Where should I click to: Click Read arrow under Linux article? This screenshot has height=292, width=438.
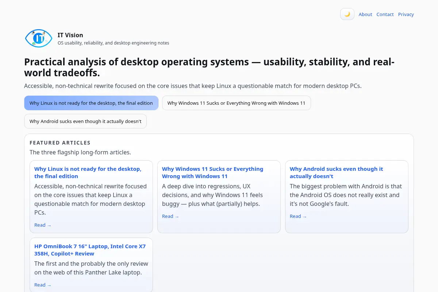coord(43,225)
